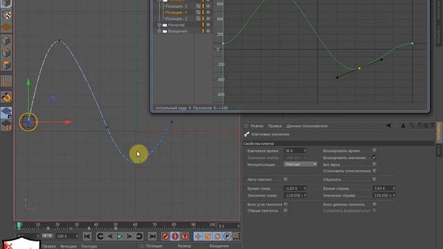Open the 'Правка' menu in the materials panel

click(x=48, y=246)
